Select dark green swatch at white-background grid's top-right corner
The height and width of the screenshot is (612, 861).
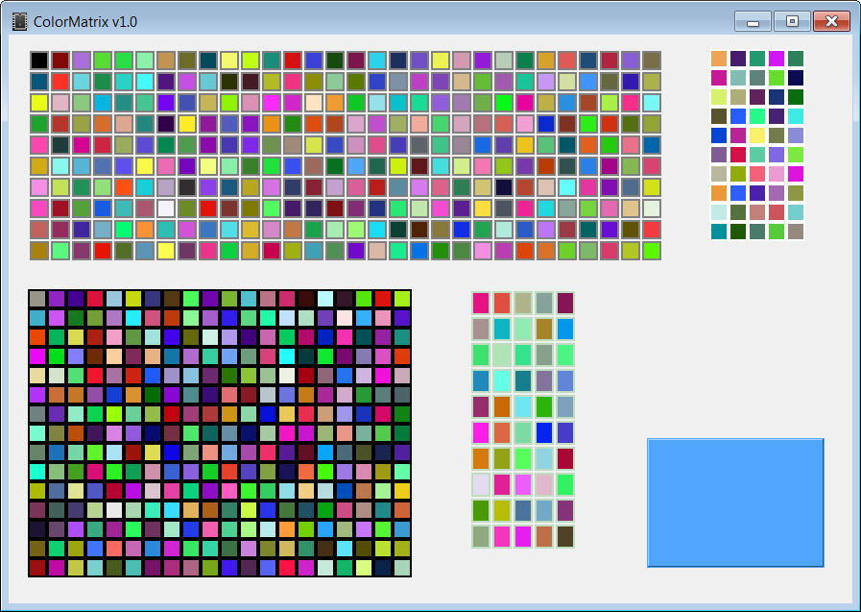796,59
